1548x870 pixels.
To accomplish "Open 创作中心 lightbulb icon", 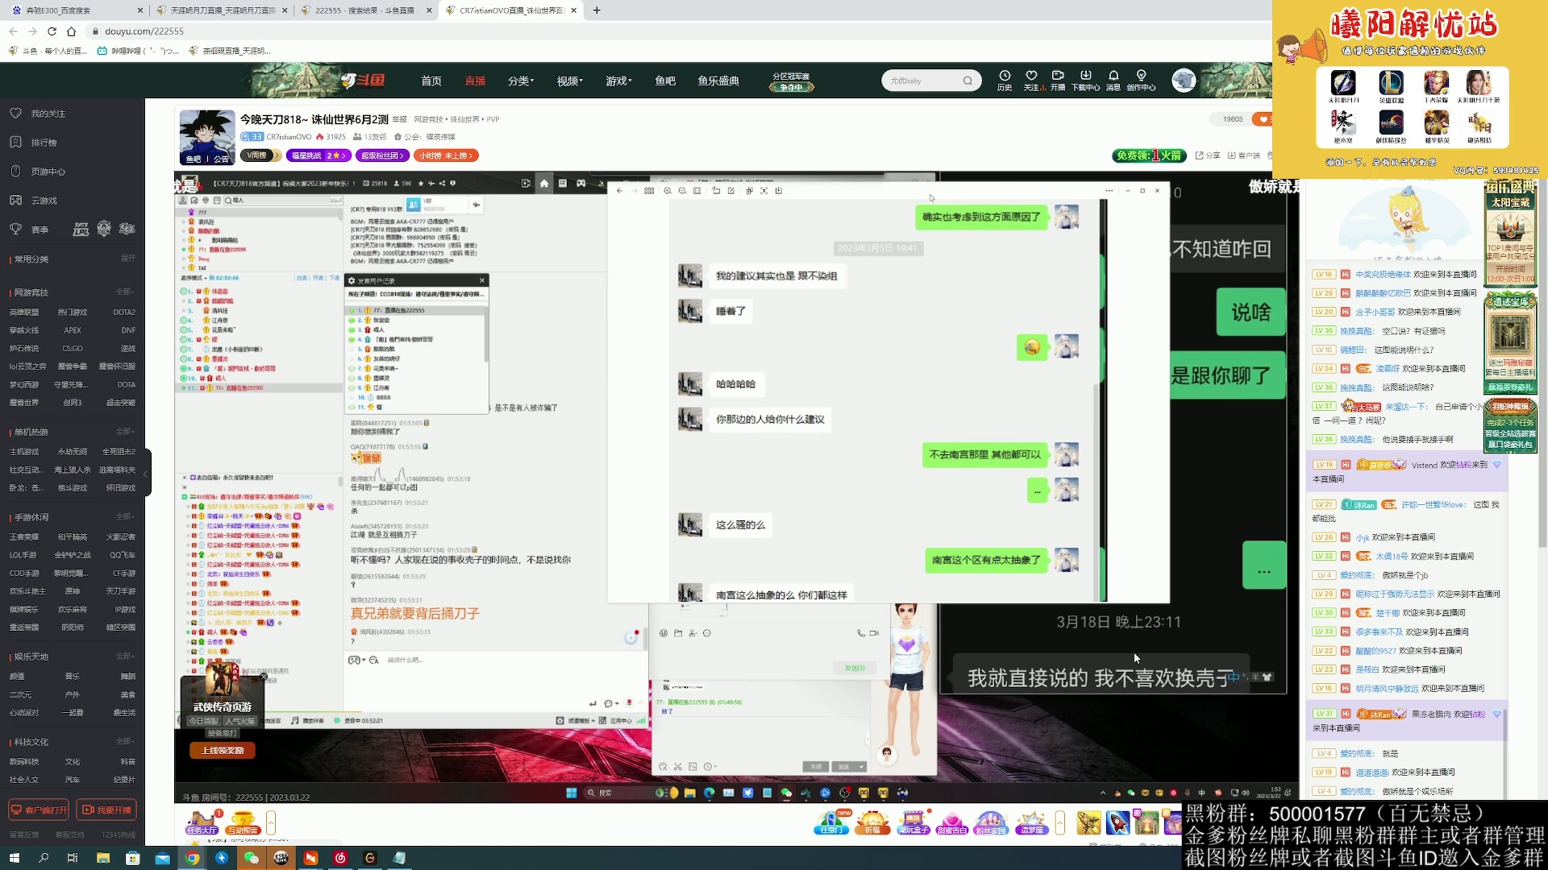I will [x=1141, y=77].
